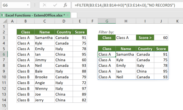Viewport: 183px width, 110px height.
Task: Click the select-all corner triangle
Action: [5, 21]
